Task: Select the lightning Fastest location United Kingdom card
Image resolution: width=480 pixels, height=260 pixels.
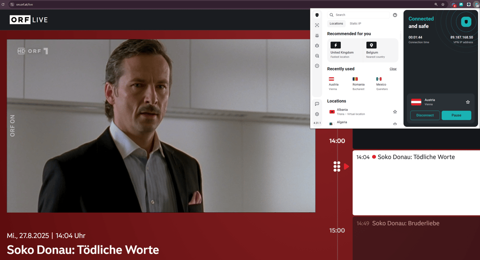Action: click(345, 50)
